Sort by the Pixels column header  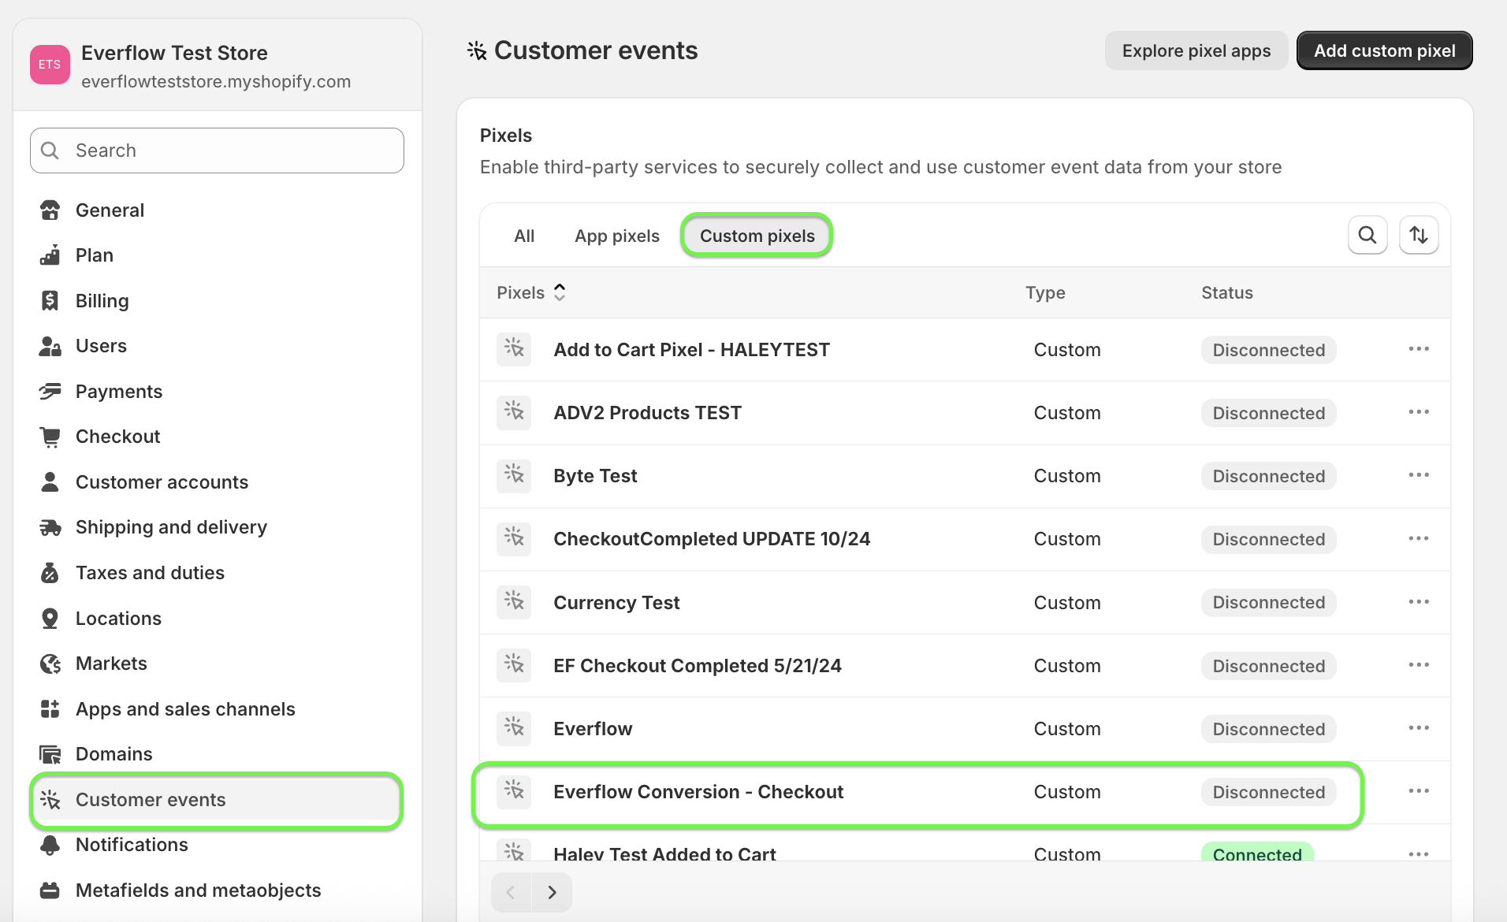point(531,292)
